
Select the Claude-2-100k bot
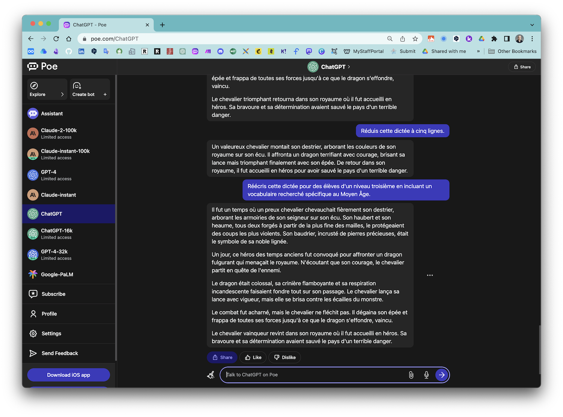coord(69,133)
